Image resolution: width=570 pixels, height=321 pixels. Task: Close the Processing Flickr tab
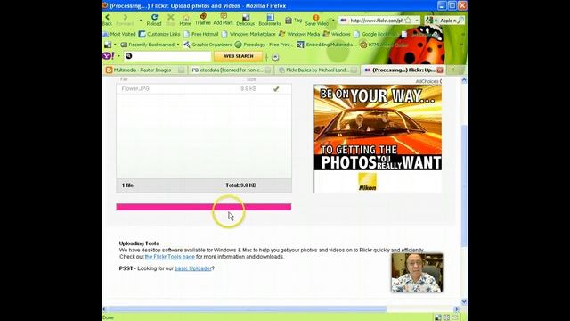pyautogui.click(x=440, y=70)
